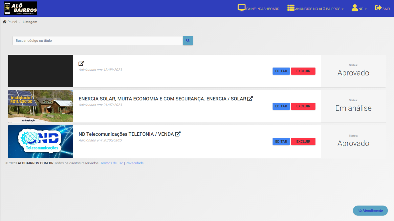394x221 pixels.
Task: Open the external link icon of the untitled ad
Action: 81,64
